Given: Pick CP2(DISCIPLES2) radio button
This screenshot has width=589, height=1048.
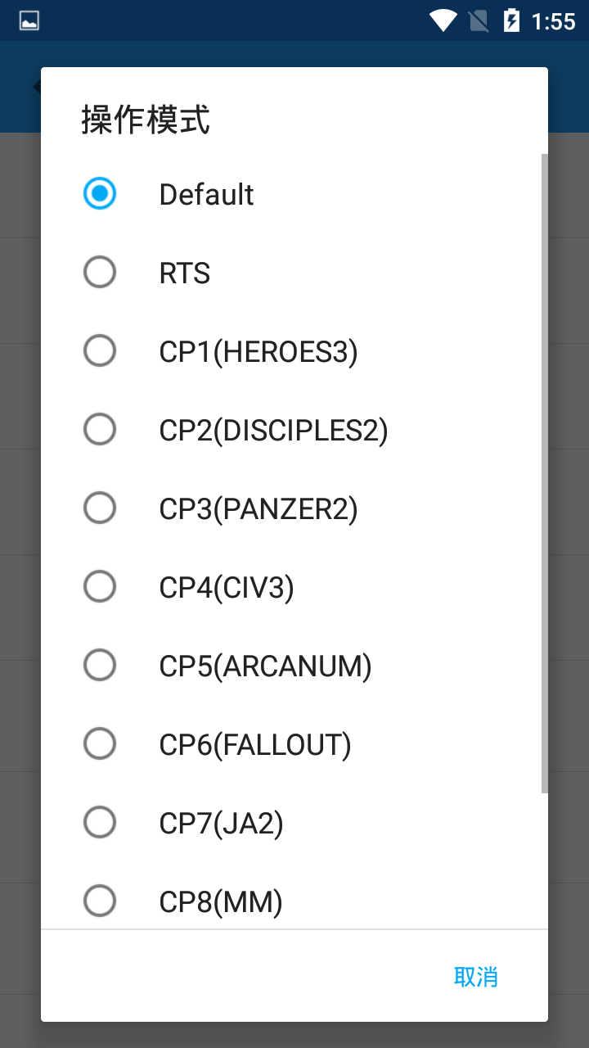Looking at the screenshot, I should pos(100,429).
